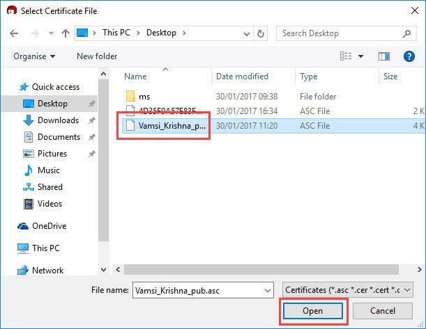
Task: Expand the chevron after Desktop in path
Action: (x=184, y=33)
